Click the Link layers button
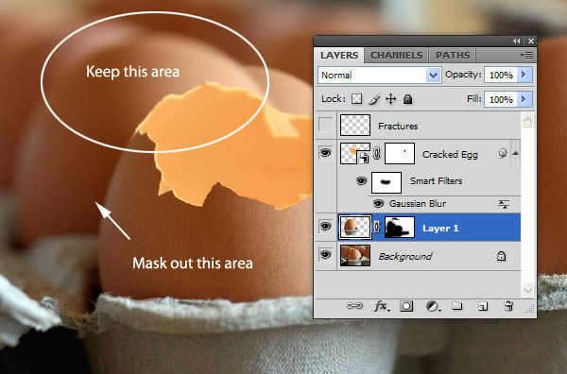 tap(354, 306)
